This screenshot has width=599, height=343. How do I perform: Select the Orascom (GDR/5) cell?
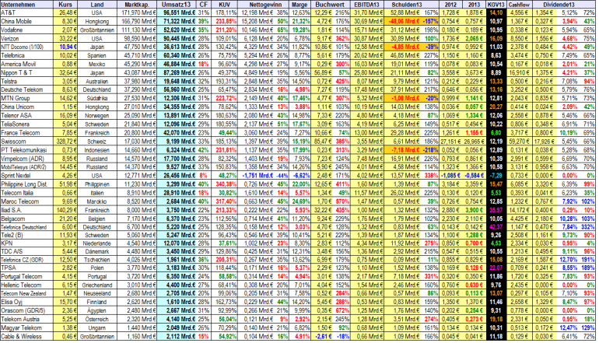pyautogui.click(x=26, y=310)
